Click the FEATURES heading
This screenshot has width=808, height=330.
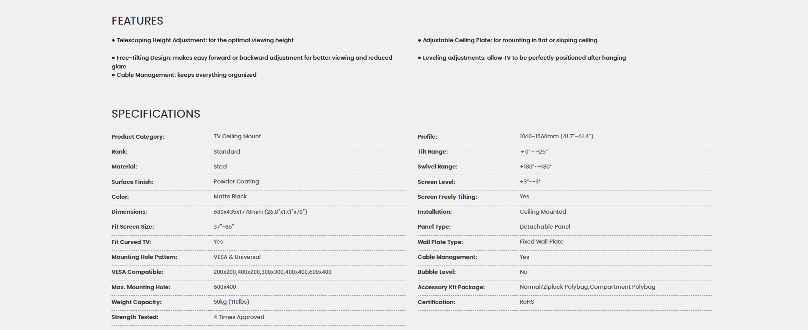[137, 21]
